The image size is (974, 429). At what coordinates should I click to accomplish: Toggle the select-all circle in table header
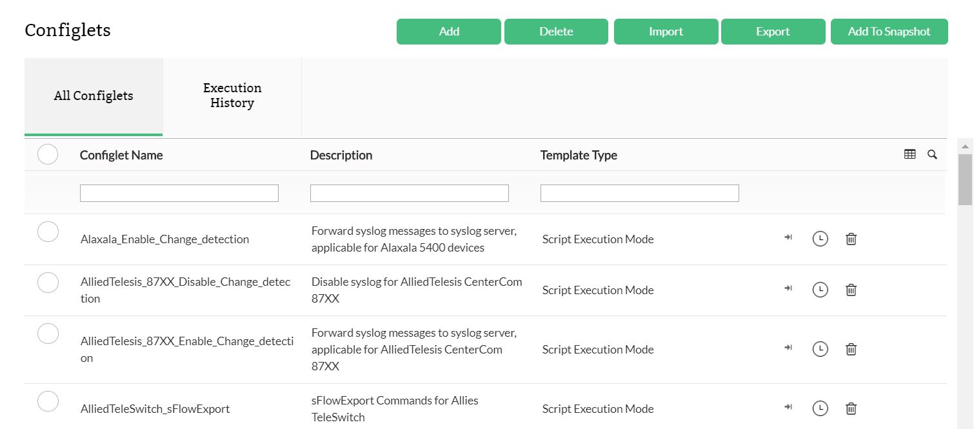48,155
